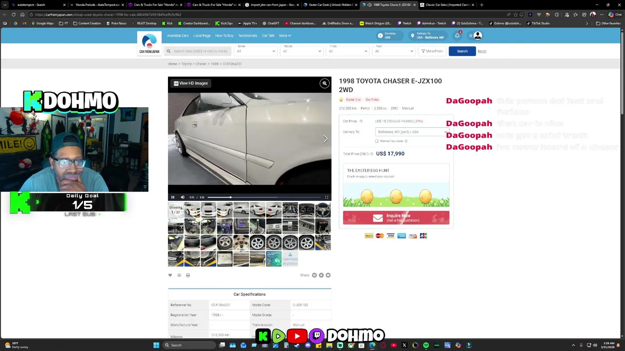Switch to the Honda Prelude AutoTempest tab
The width and height of the screenshot is (625, 351).
point(97,5)
